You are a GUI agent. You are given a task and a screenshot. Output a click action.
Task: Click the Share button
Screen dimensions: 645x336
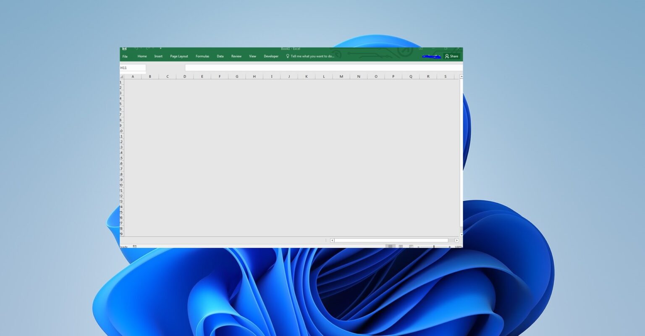pyautogui.click(x=451, y=56)
